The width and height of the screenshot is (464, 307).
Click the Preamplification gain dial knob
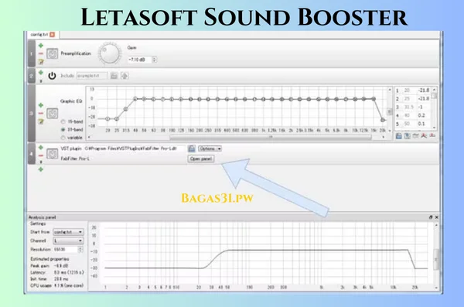coord(110,53)
